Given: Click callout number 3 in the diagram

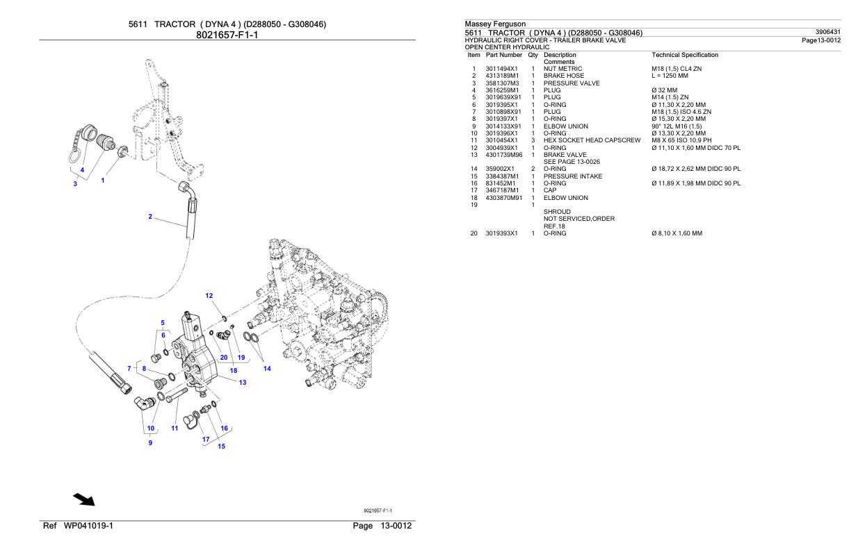Looking at the screenshot, I should tap(76, 183).
